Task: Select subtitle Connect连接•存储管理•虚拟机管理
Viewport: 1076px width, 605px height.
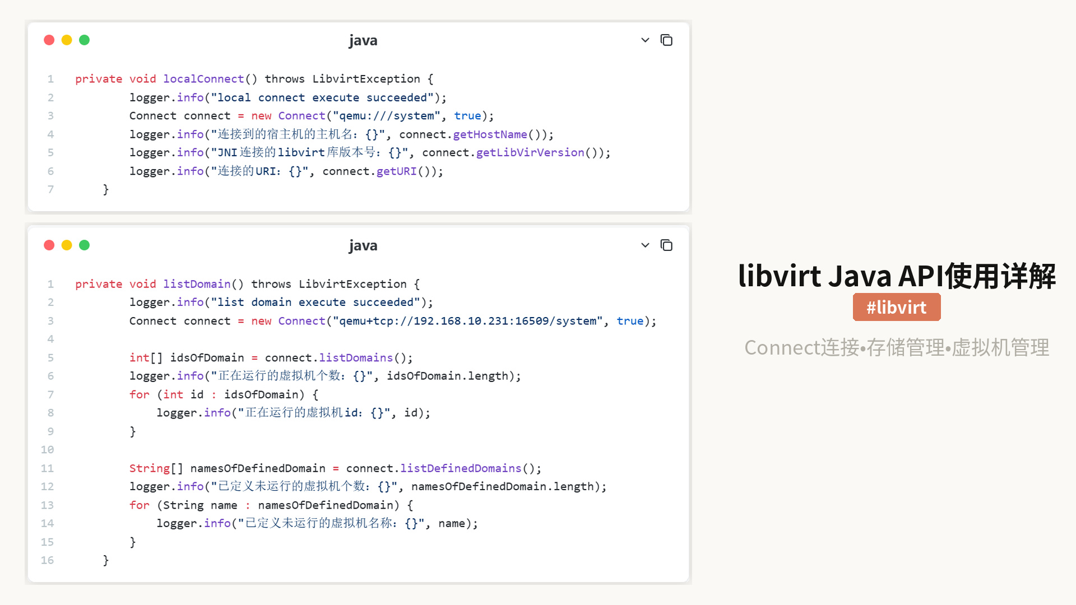Action: (897, 348)
